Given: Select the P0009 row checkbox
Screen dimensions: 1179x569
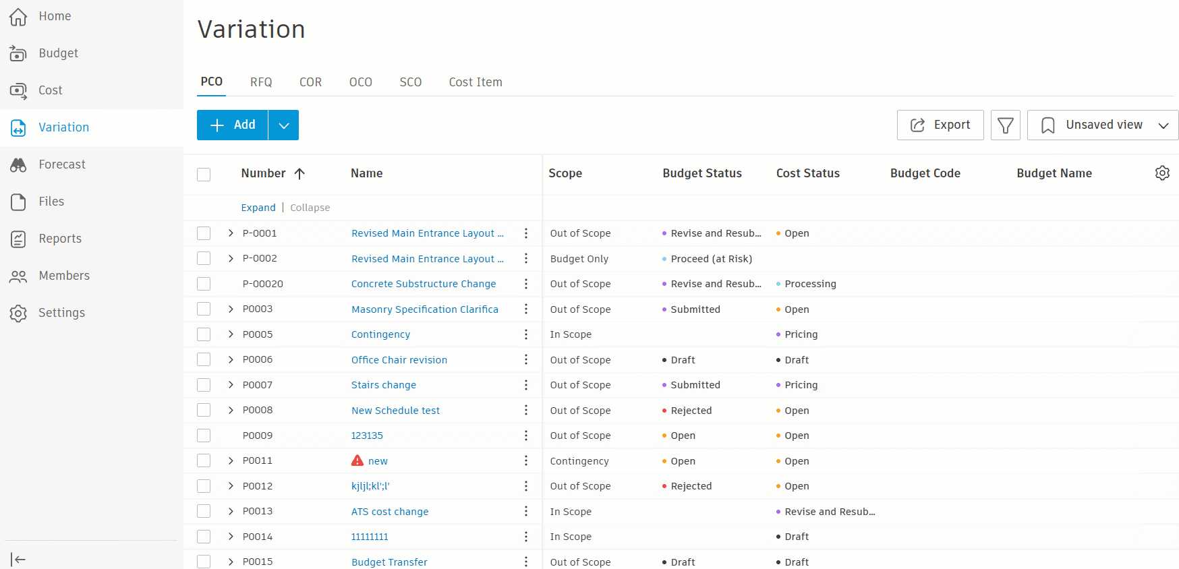Looking at the screenshot, I should (x=204, y=436).
